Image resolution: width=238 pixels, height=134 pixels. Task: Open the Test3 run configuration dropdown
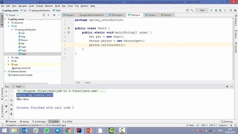[202, 10]
